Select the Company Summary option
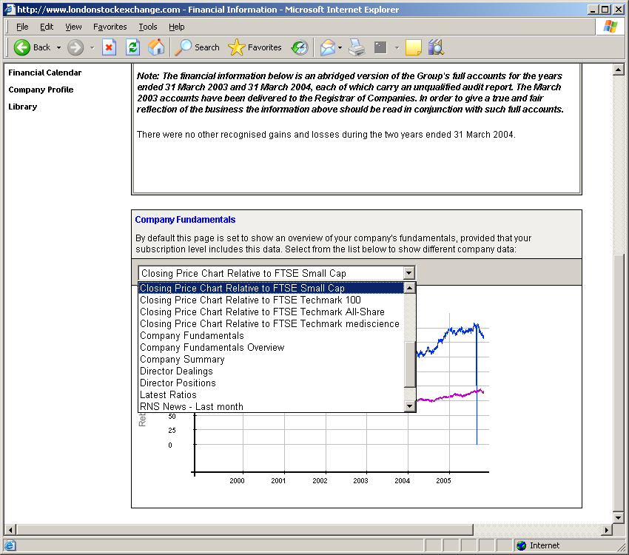This screenshot has width=629, height=555. 271,360
